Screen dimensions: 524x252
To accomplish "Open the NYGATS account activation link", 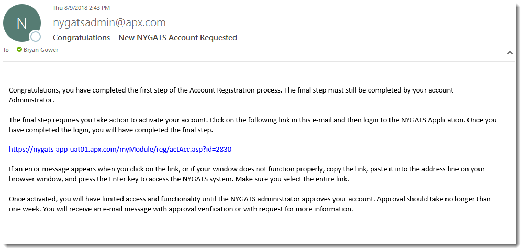I will point(120,150).
